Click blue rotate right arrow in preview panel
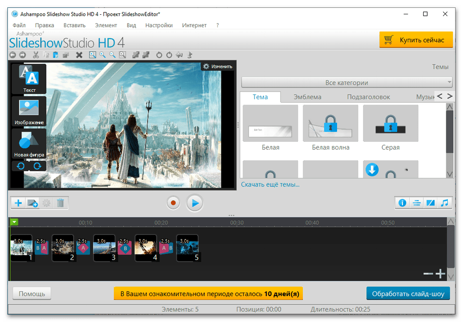 38,166
